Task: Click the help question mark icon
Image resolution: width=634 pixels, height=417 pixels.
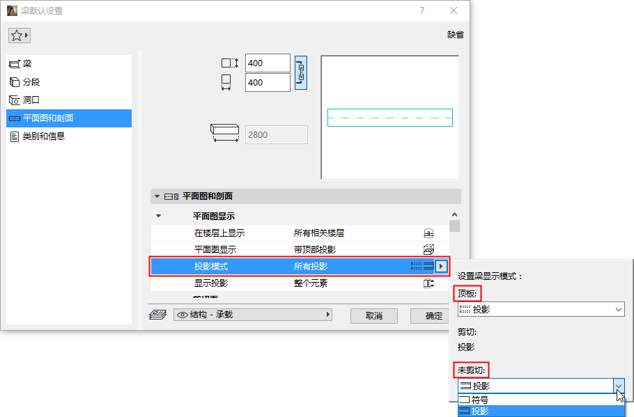Action: point(422,10)
